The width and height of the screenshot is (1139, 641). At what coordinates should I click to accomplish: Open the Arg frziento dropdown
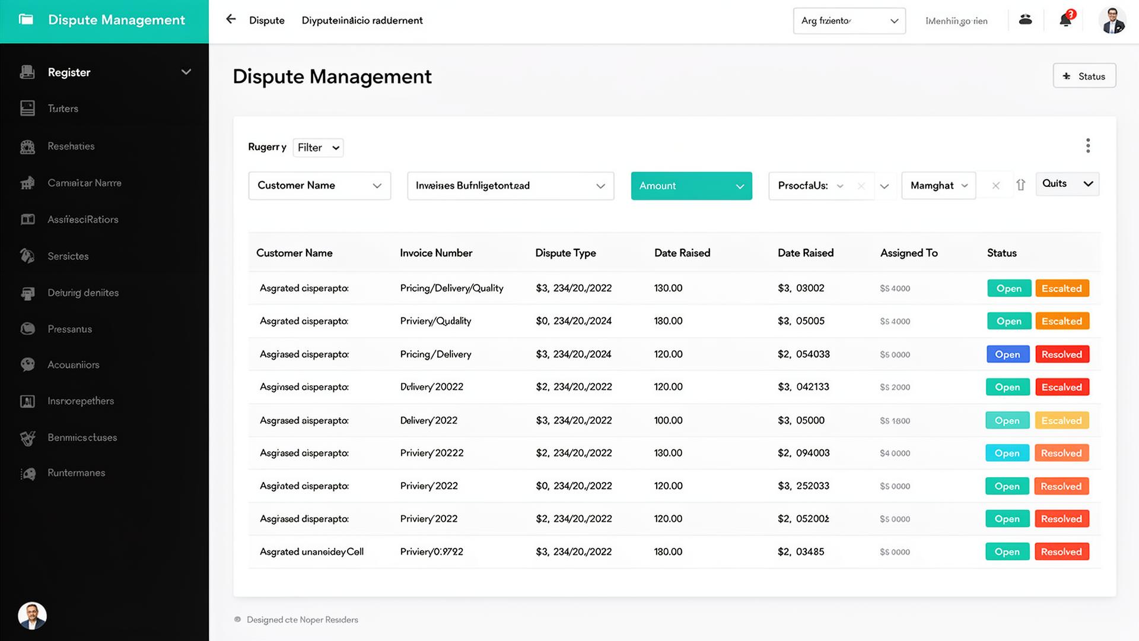click(x=850, y=21)
